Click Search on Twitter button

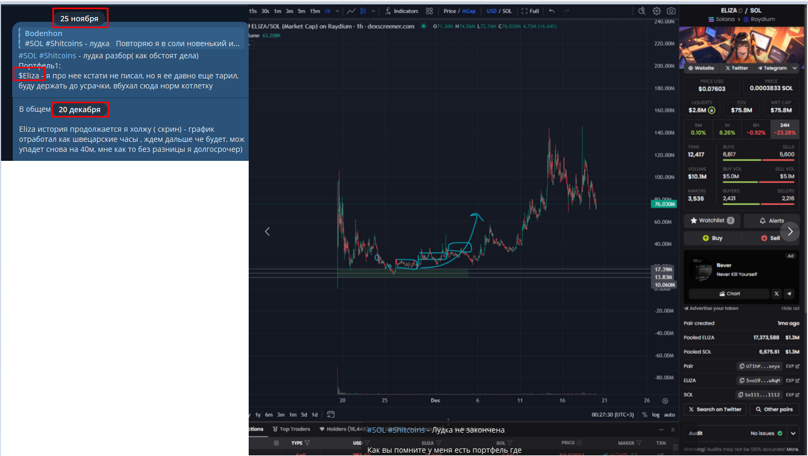click(x=715, y=409)
